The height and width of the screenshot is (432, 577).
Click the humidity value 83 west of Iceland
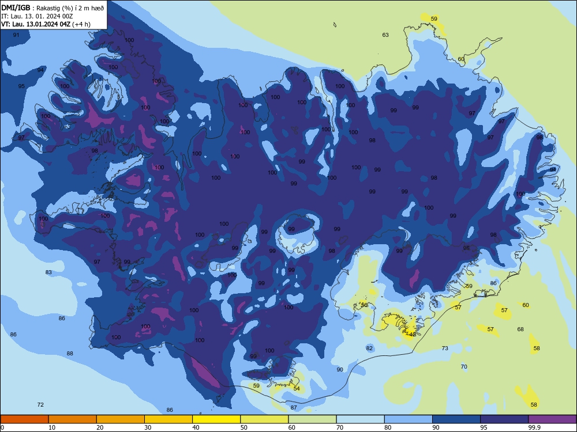48,272
